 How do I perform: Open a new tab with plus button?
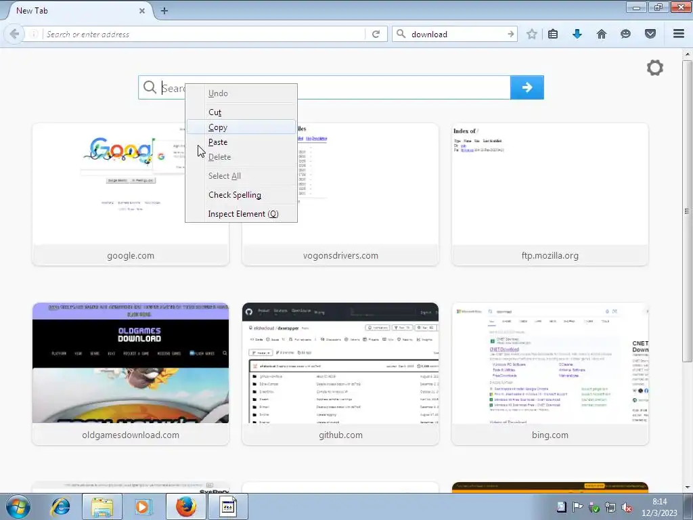pos(164,11)
